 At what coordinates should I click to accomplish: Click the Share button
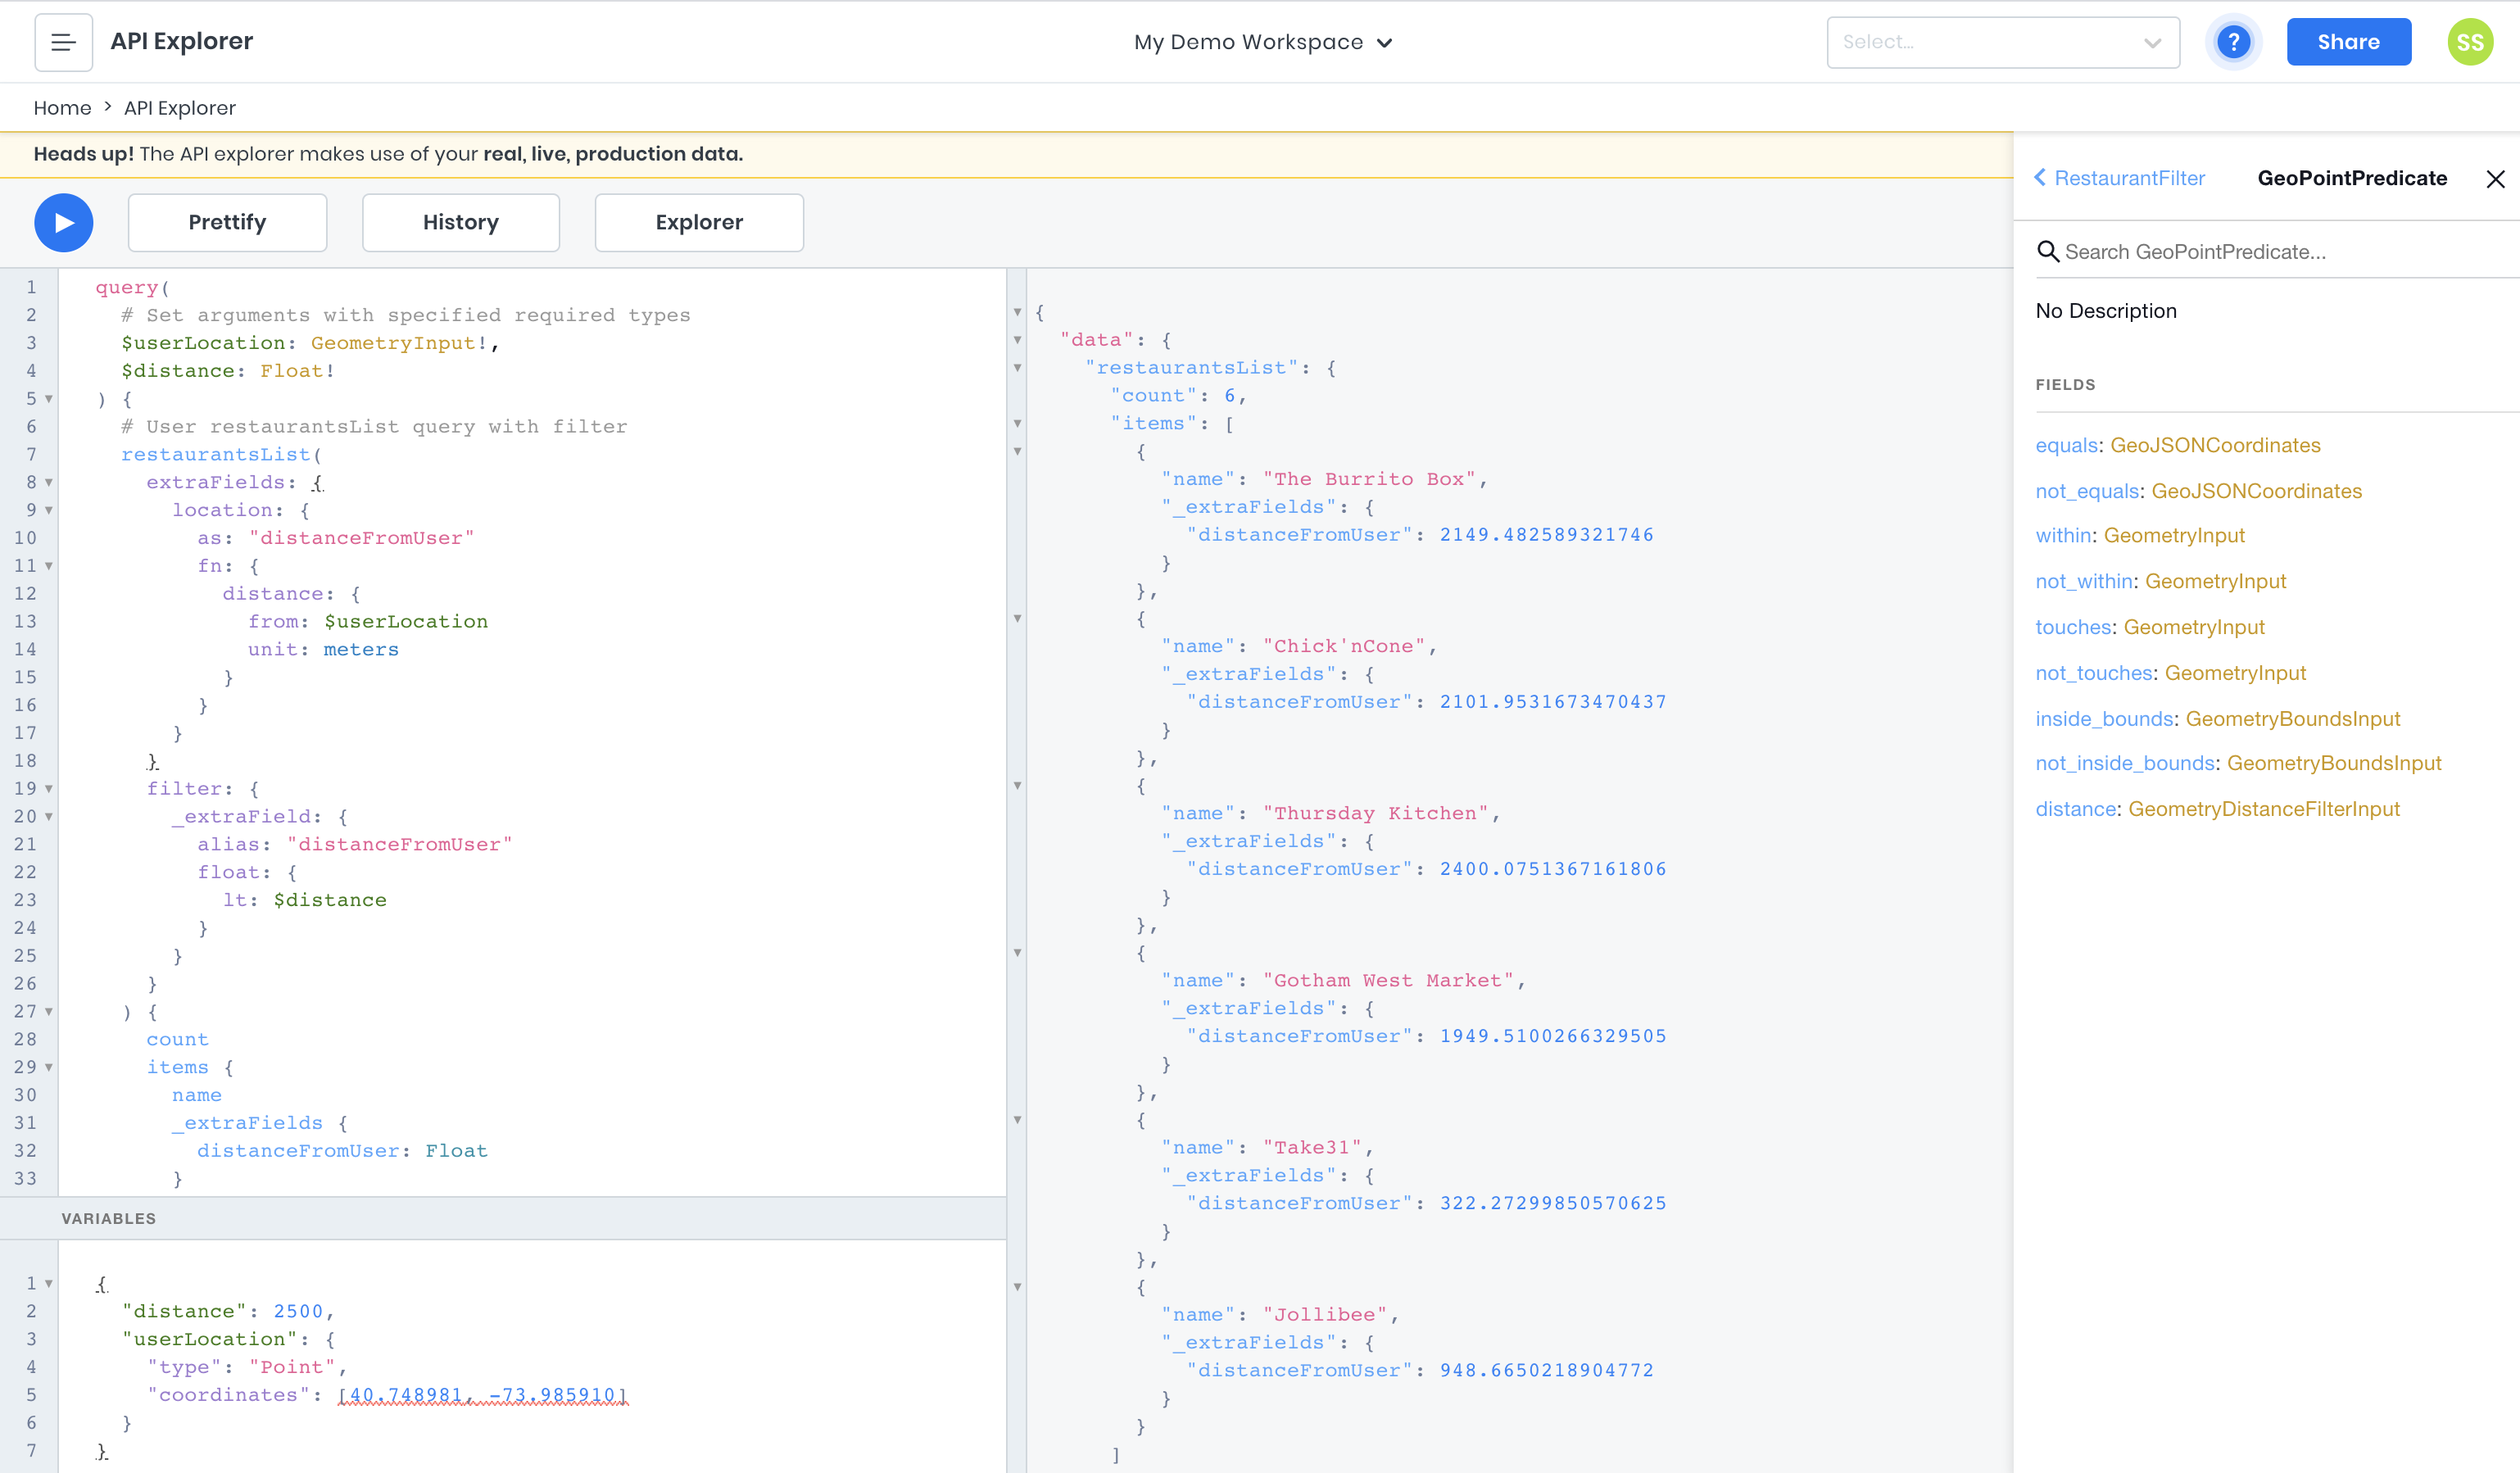[x=2348, y=41]
